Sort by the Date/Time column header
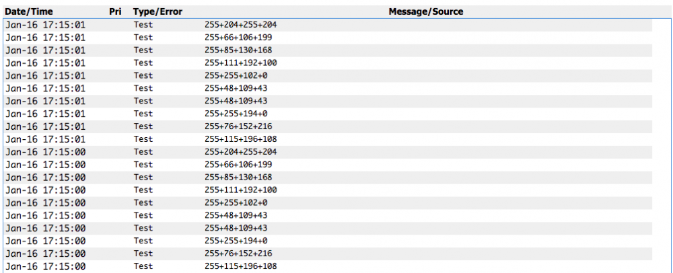Viewport: 673px width, 273px height. point(30,12)
